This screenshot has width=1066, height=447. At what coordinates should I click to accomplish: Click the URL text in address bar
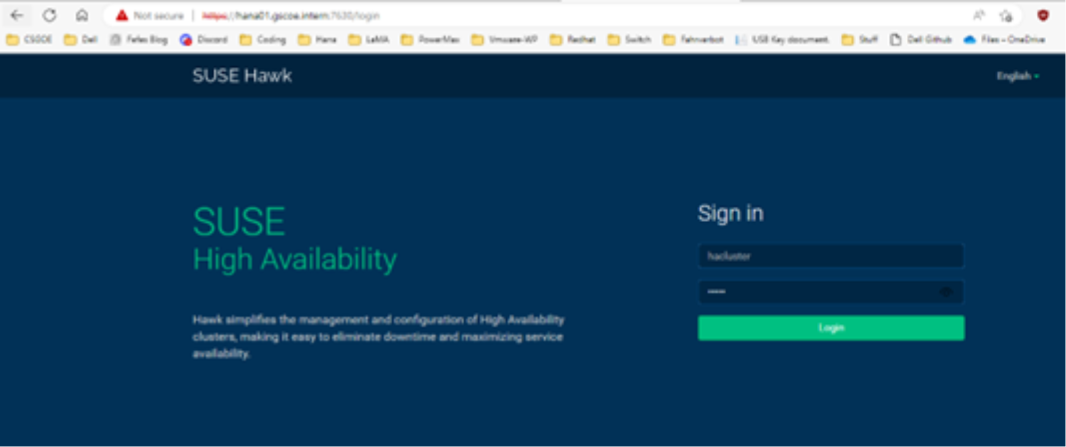tap(291, 15)
